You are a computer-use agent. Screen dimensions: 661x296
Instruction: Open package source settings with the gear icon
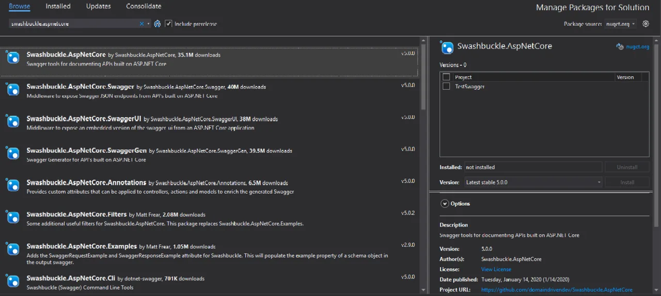[x=646, y=24]
